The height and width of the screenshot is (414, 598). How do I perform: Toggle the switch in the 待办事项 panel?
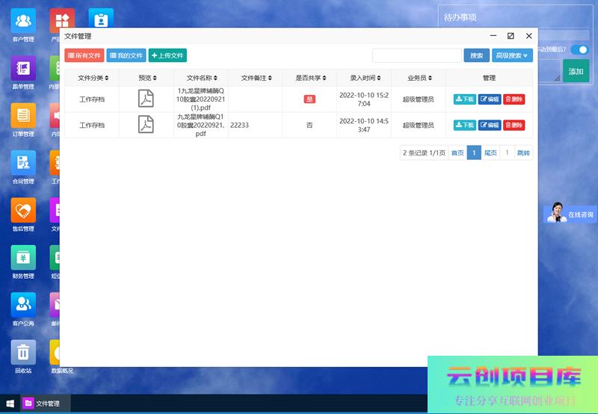point(579,50)
